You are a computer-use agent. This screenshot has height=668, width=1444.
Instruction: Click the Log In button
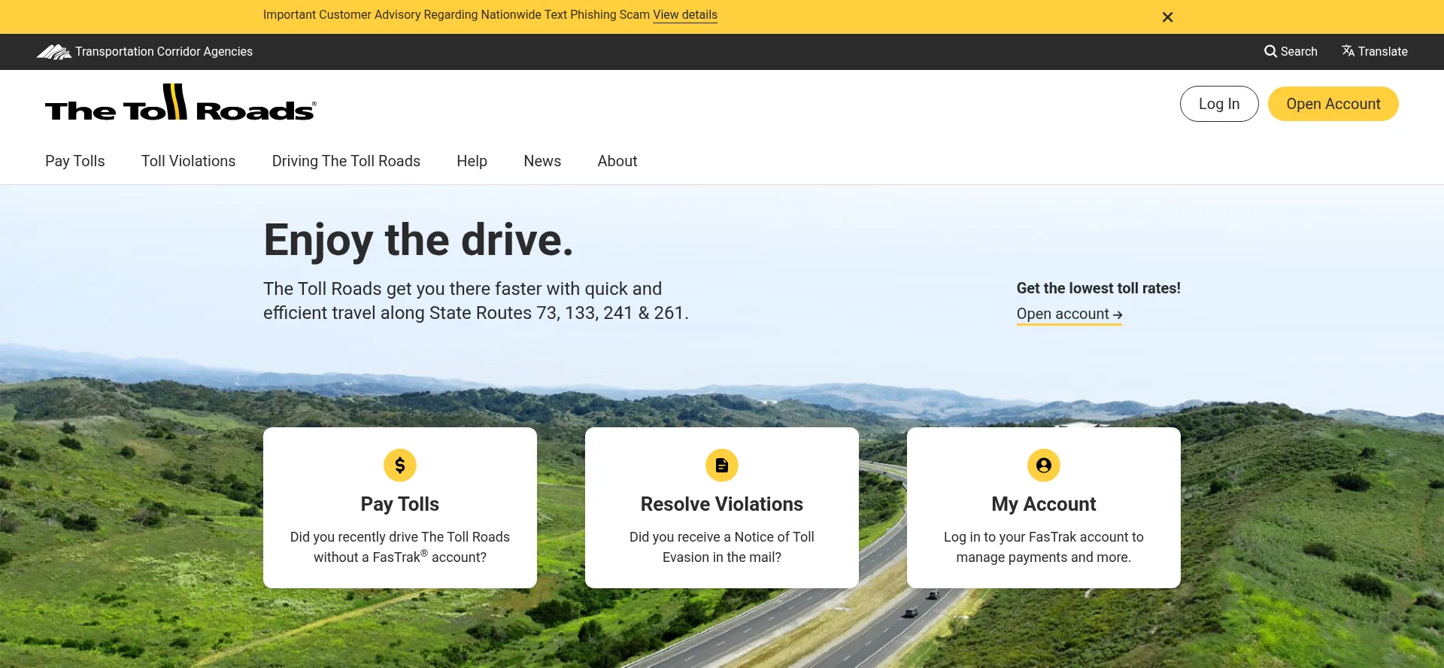pos(1219,104)
